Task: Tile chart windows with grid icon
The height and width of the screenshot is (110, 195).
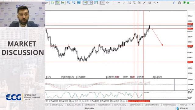Action: [x=79, y=2]
